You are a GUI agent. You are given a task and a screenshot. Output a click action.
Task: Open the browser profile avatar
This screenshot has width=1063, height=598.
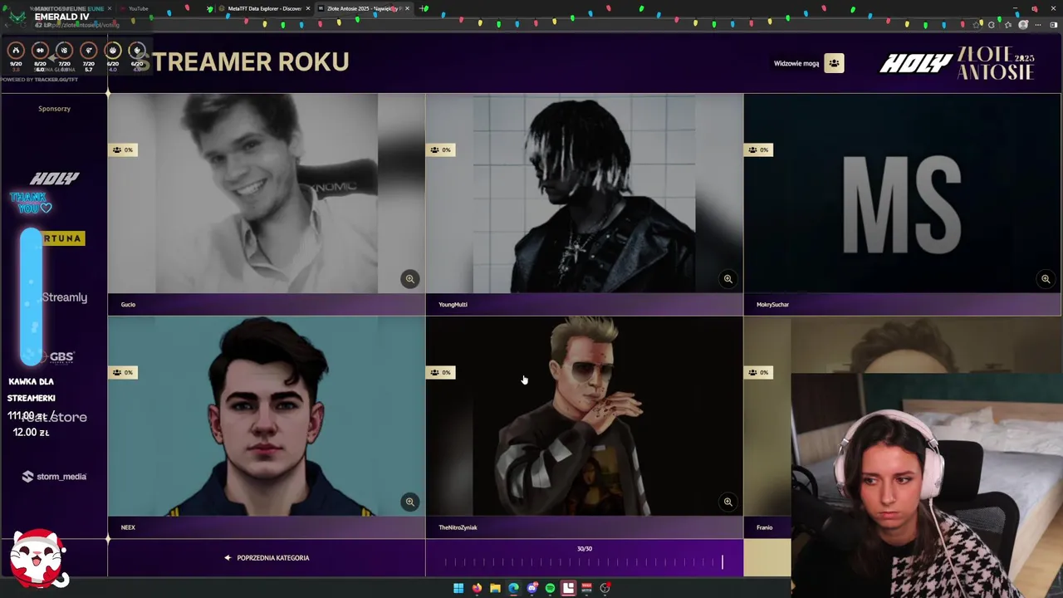pyautogui.click(x=1023, y=25)
